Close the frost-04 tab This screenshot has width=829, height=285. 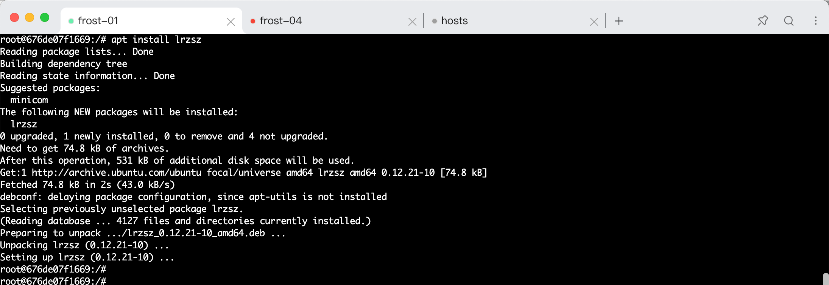pyautogui.click(x=412, y=22)
